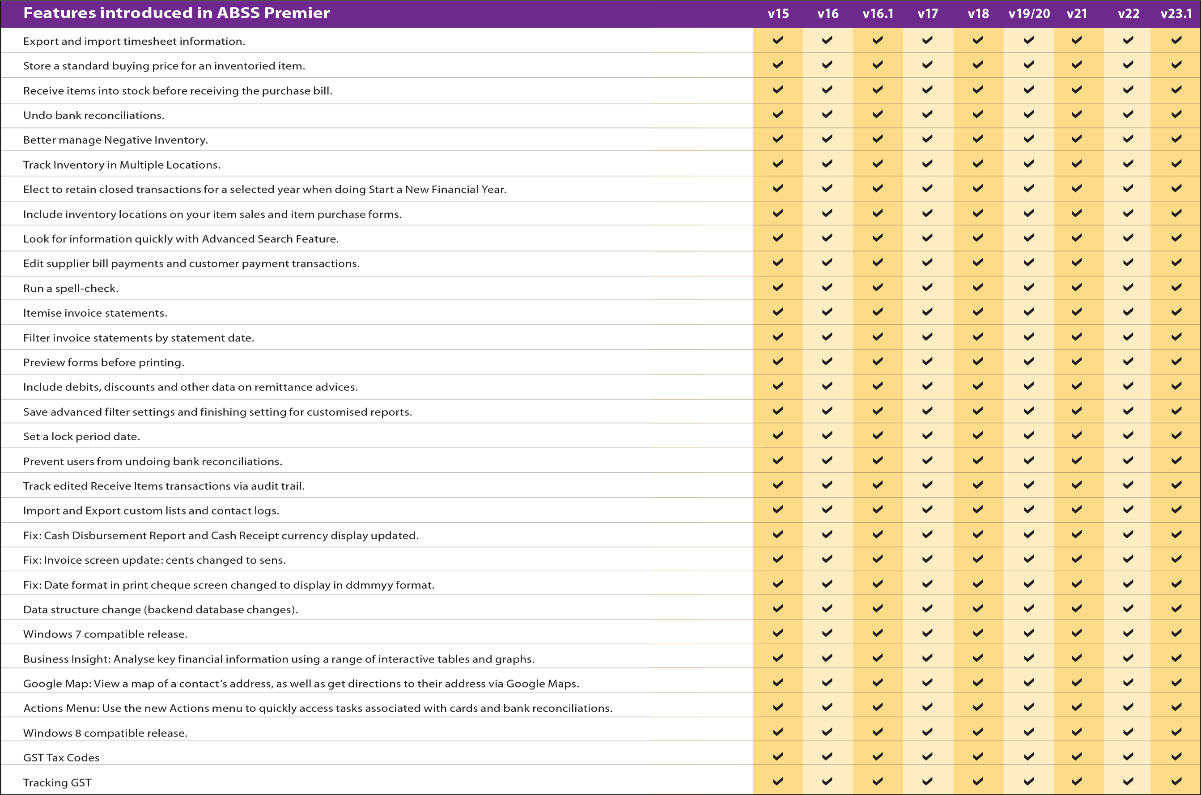Click first-row checkmark under v15
1201x795 pixels.
coord(778,39)
